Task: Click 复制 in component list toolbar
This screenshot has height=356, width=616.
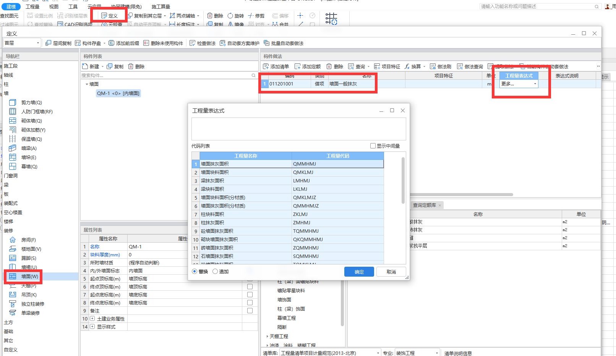Action: pyautogui.click(x=115, y=66)
